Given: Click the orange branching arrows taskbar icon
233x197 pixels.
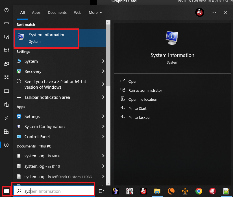Looking at the screenshot, I should [185, 191].
